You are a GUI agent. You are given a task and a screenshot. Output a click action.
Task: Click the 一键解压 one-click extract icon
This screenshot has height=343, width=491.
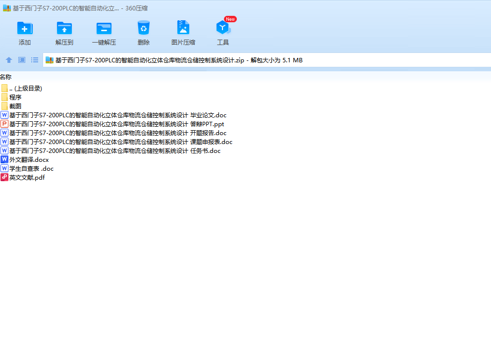[104, 28]
